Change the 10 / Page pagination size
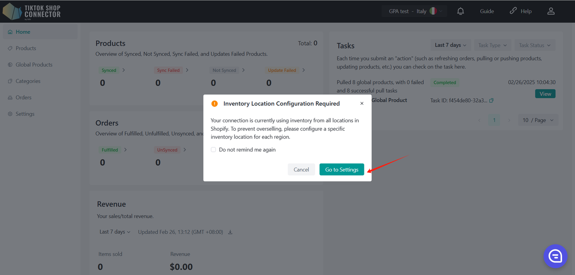Screen dimensions: 575x275 coord(538,120)
